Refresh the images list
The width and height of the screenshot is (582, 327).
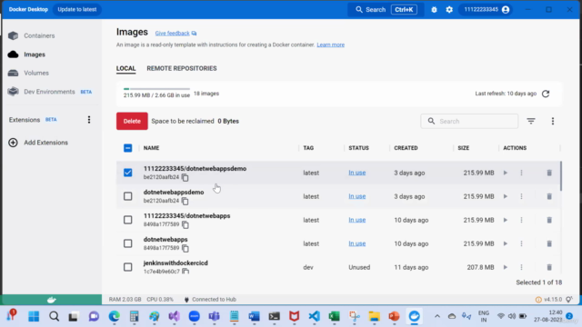click(x=546, y=94)
